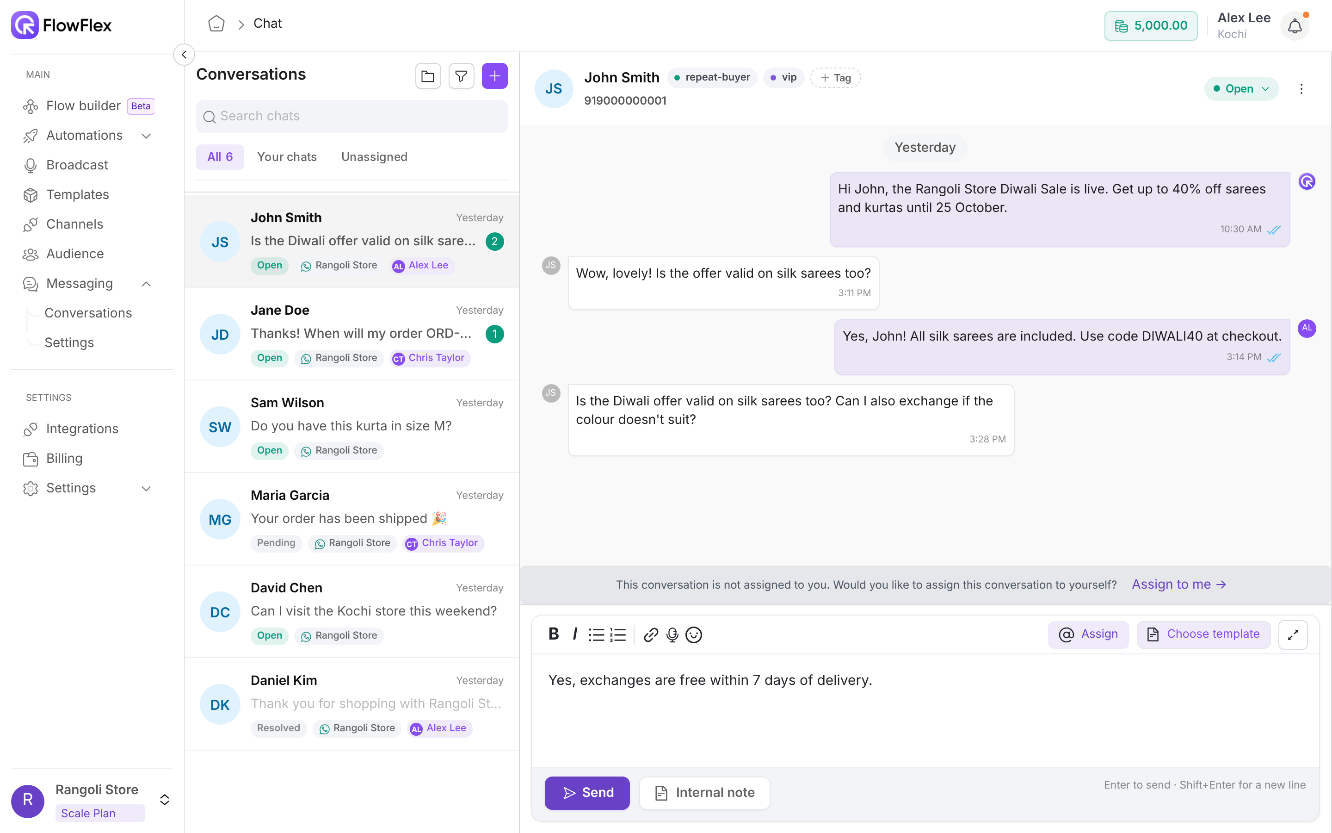Expand the sidebar Settings section chevron
Screen dimensions: 1332x833
coord(146,488)
